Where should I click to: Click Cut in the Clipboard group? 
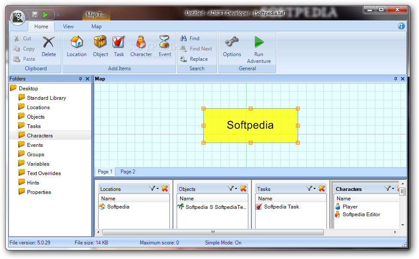pos(23,39)
